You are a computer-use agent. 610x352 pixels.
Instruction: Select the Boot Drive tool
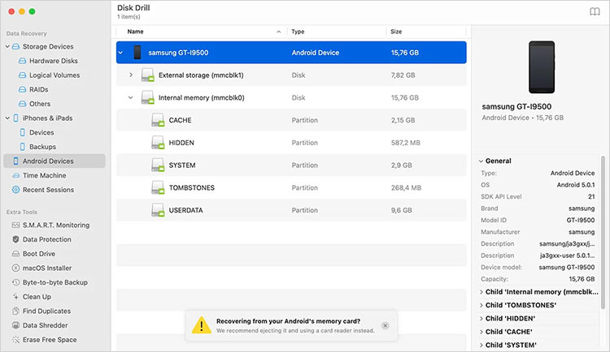[39, 253]
